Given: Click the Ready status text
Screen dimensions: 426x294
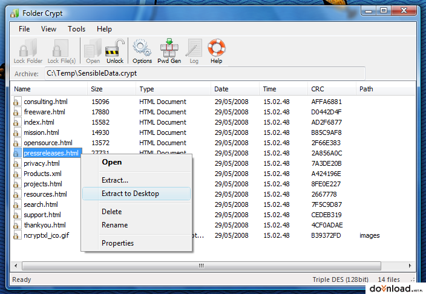Looking at the screenshot, I should point(22,279).
